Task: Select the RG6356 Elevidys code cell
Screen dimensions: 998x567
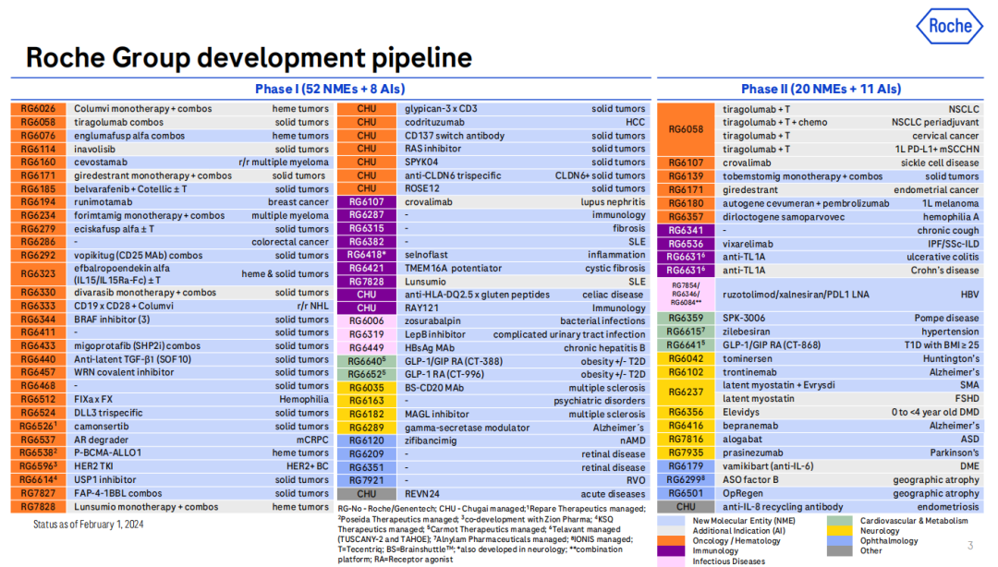Action: [686, 412]
